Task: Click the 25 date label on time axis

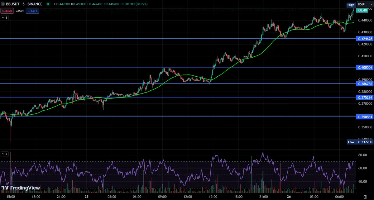Action: coord(86,197)
